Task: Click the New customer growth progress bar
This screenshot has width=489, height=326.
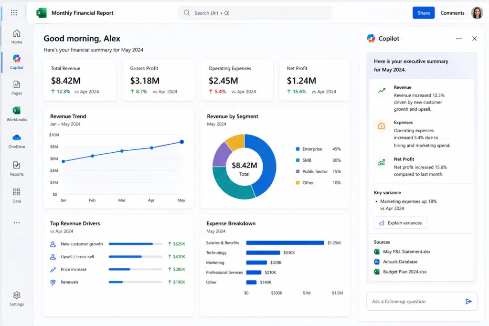Action: 135,244
